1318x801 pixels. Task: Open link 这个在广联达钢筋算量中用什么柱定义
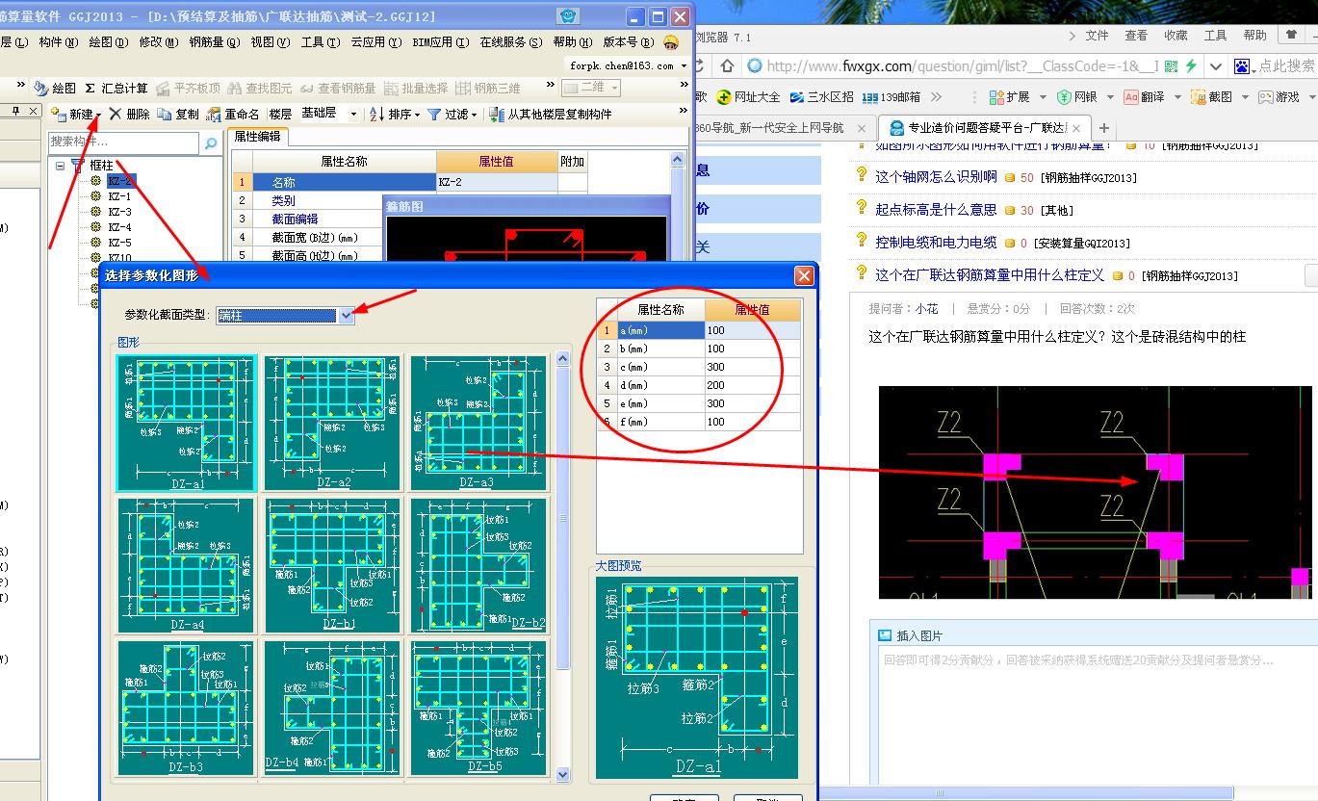[990, 274]
